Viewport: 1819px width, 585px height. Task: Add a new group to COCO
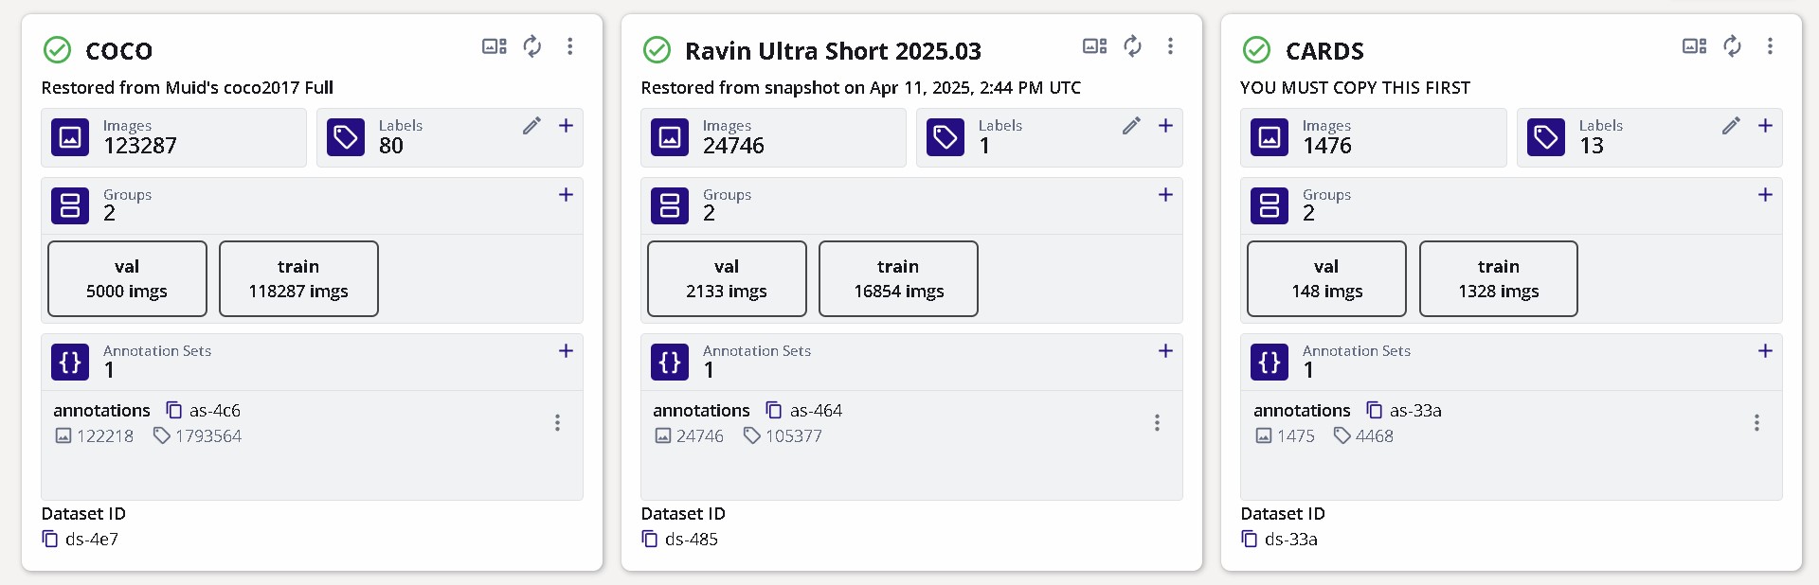566,195
